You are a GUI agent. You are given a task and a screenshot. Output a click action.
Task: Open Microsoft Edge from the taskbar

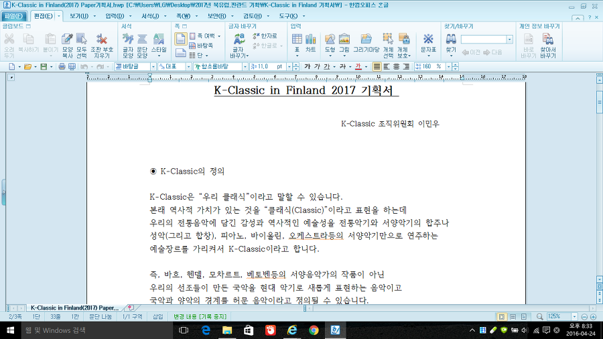point(206,330)
